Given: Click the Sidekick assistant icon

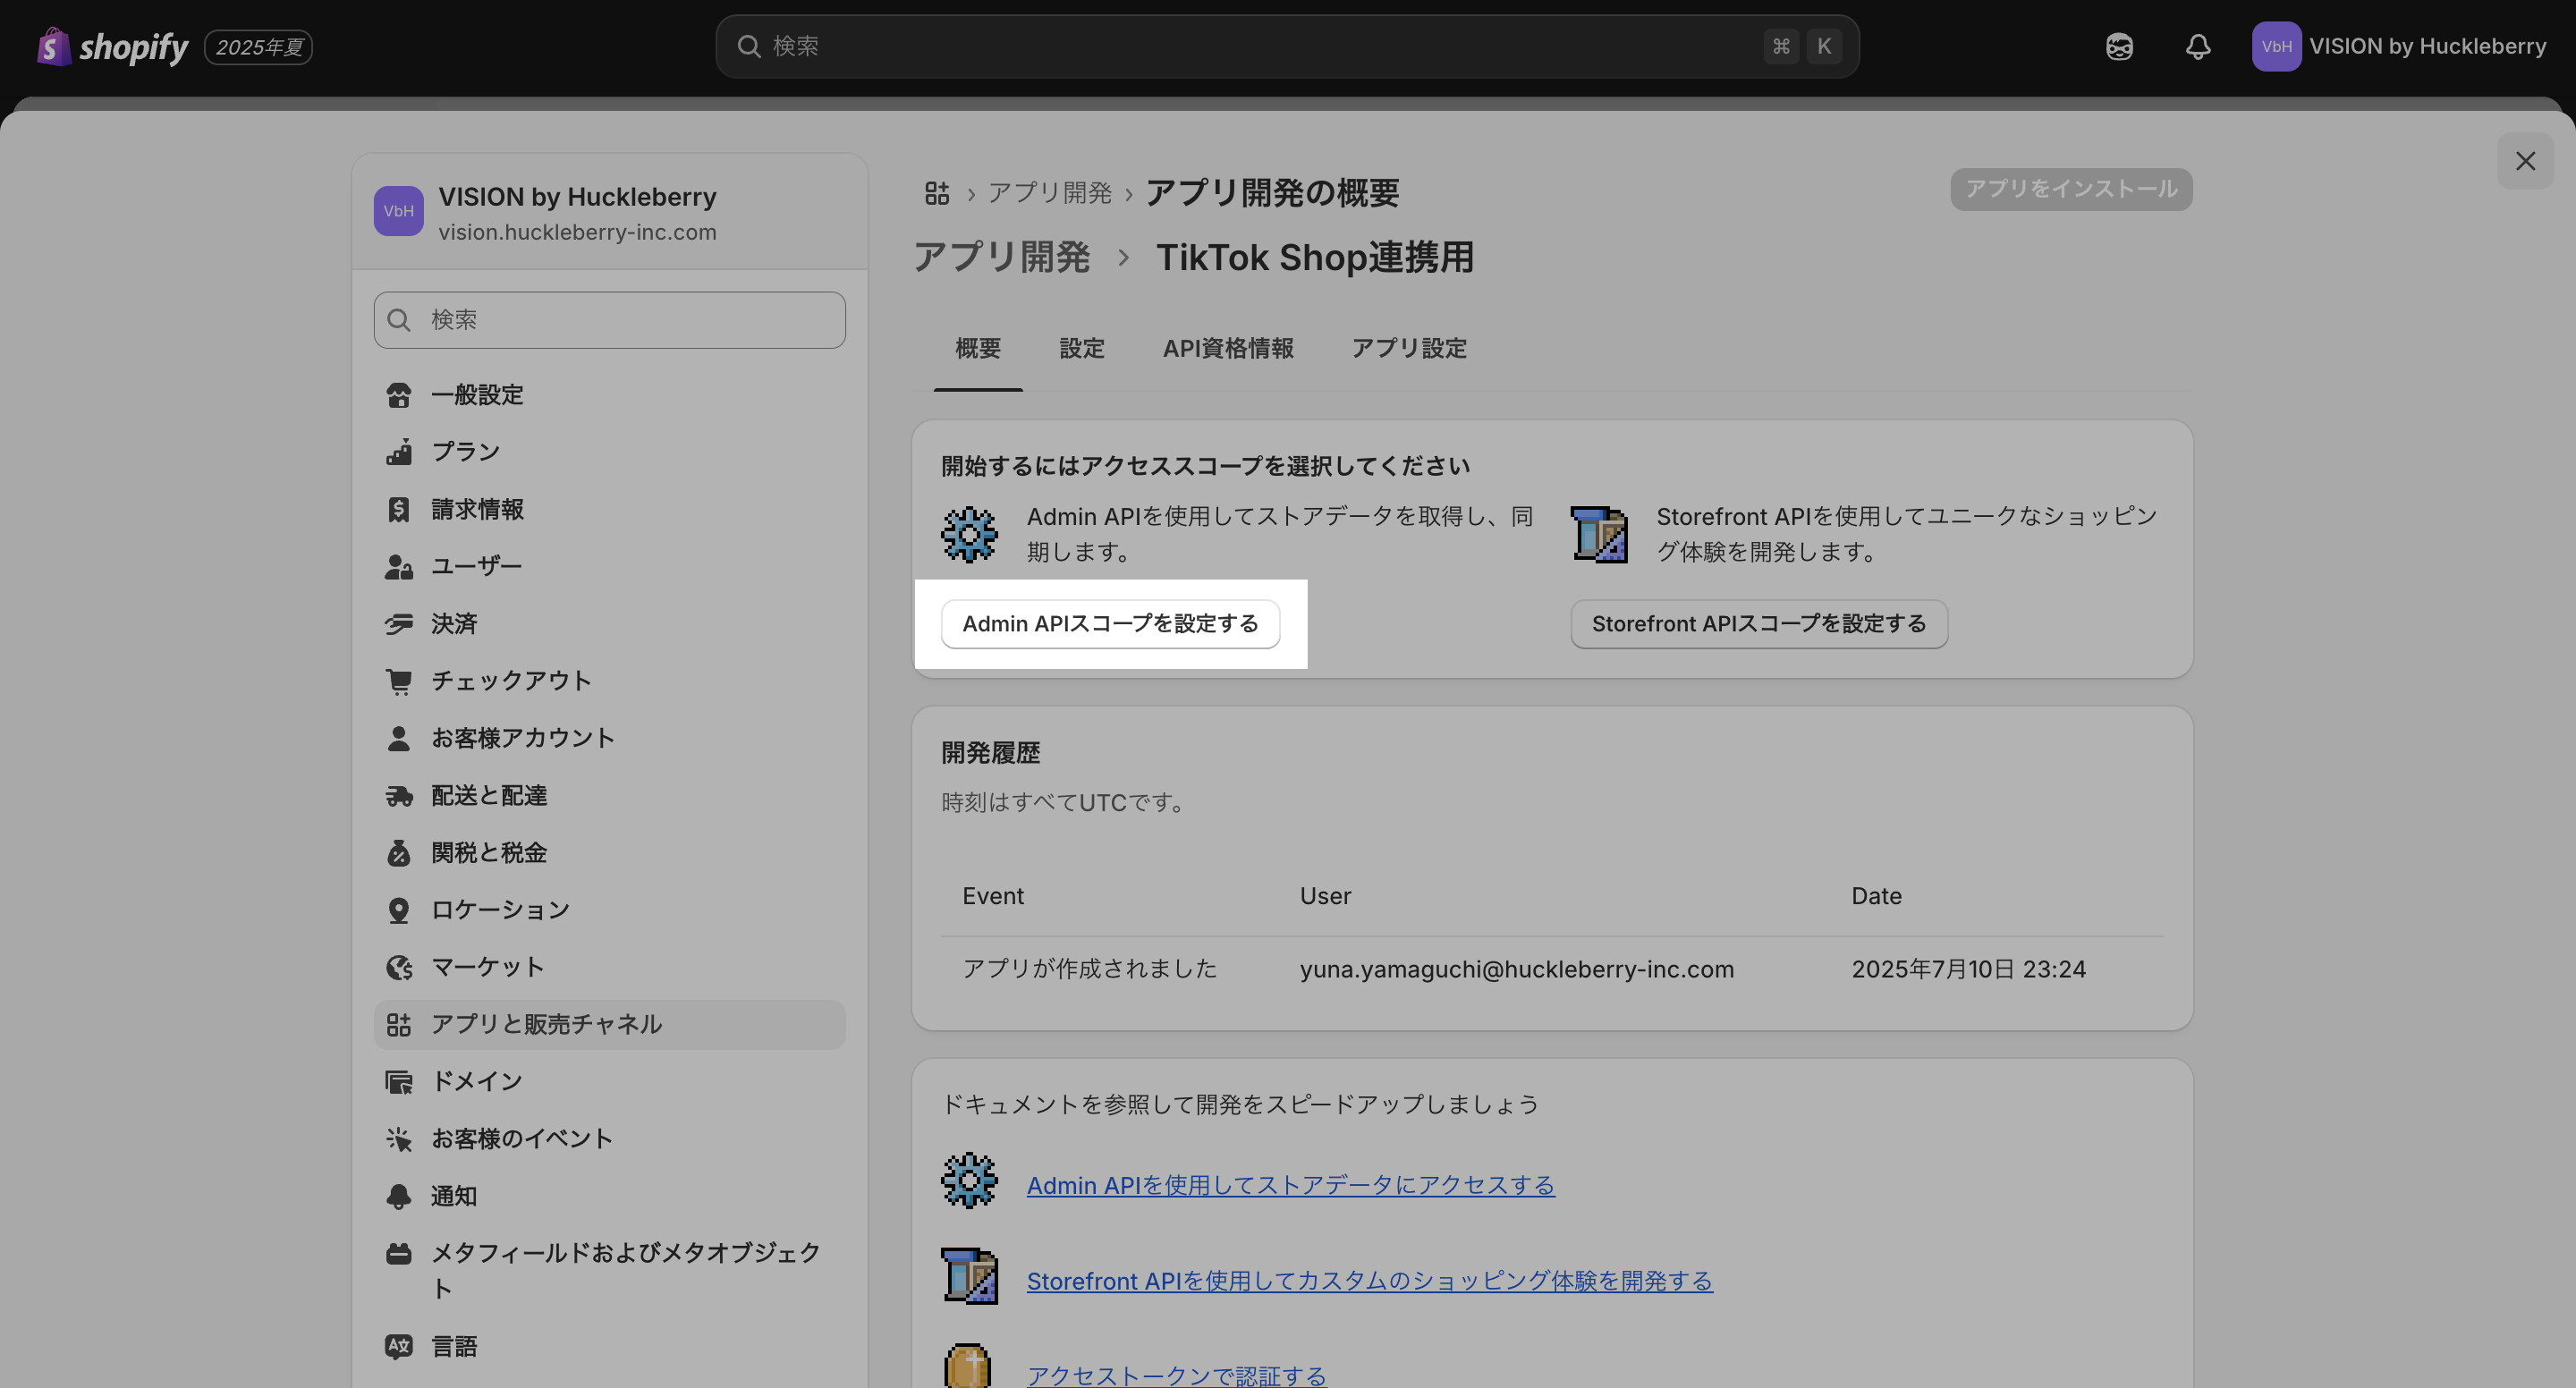Looking at the screenshot, I should pyautogui.click(x=2119, y=47).
